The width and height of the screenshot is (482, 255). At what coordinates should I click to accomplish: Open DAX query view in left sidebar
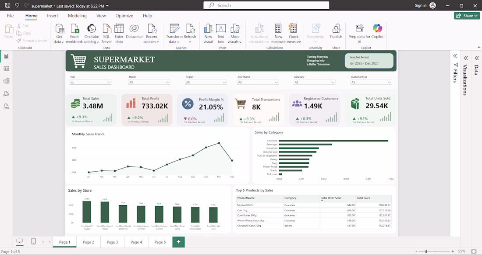point(6,94)
